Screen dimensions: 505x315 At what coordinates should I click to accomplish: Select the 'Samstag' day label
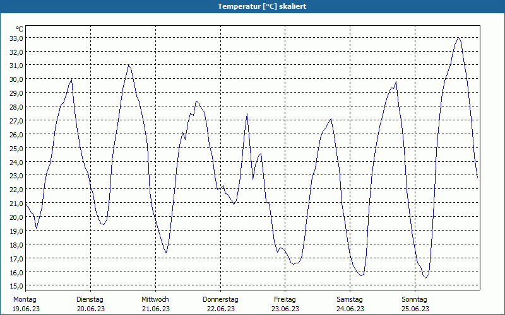tap(350, 299)
